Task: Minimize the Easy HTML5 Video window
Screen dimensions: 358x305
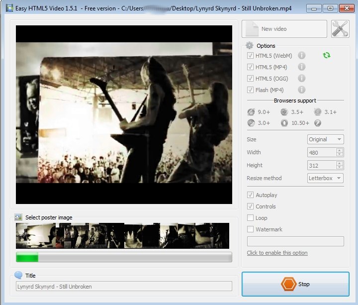Action: (314, 8)
